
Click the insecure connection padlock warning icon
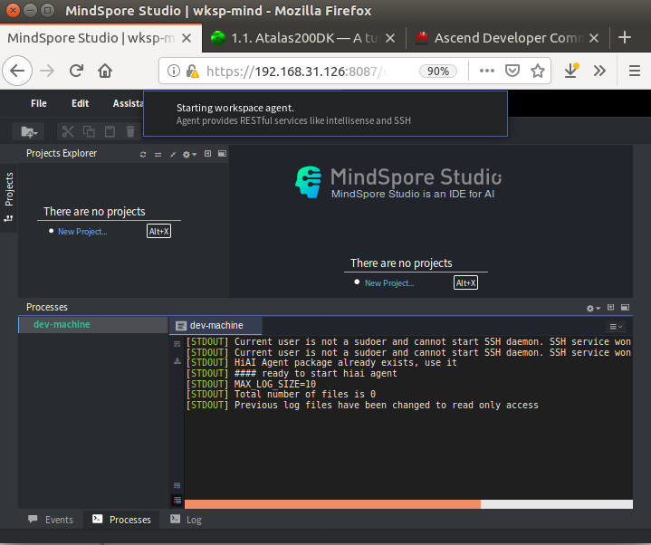click(192, 72)
